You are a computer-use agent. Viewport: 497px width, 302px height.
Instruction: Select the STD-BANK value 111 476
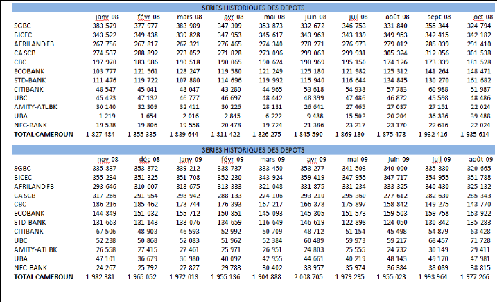pyautogui.click(x=105, y=81)
